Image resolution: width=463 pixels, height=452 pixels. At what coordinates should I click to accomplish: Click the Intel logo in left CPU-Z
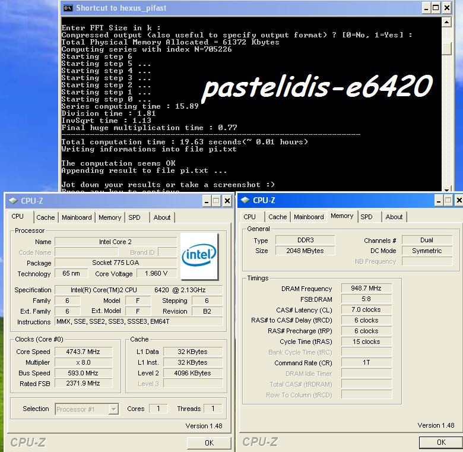[199, 256]
